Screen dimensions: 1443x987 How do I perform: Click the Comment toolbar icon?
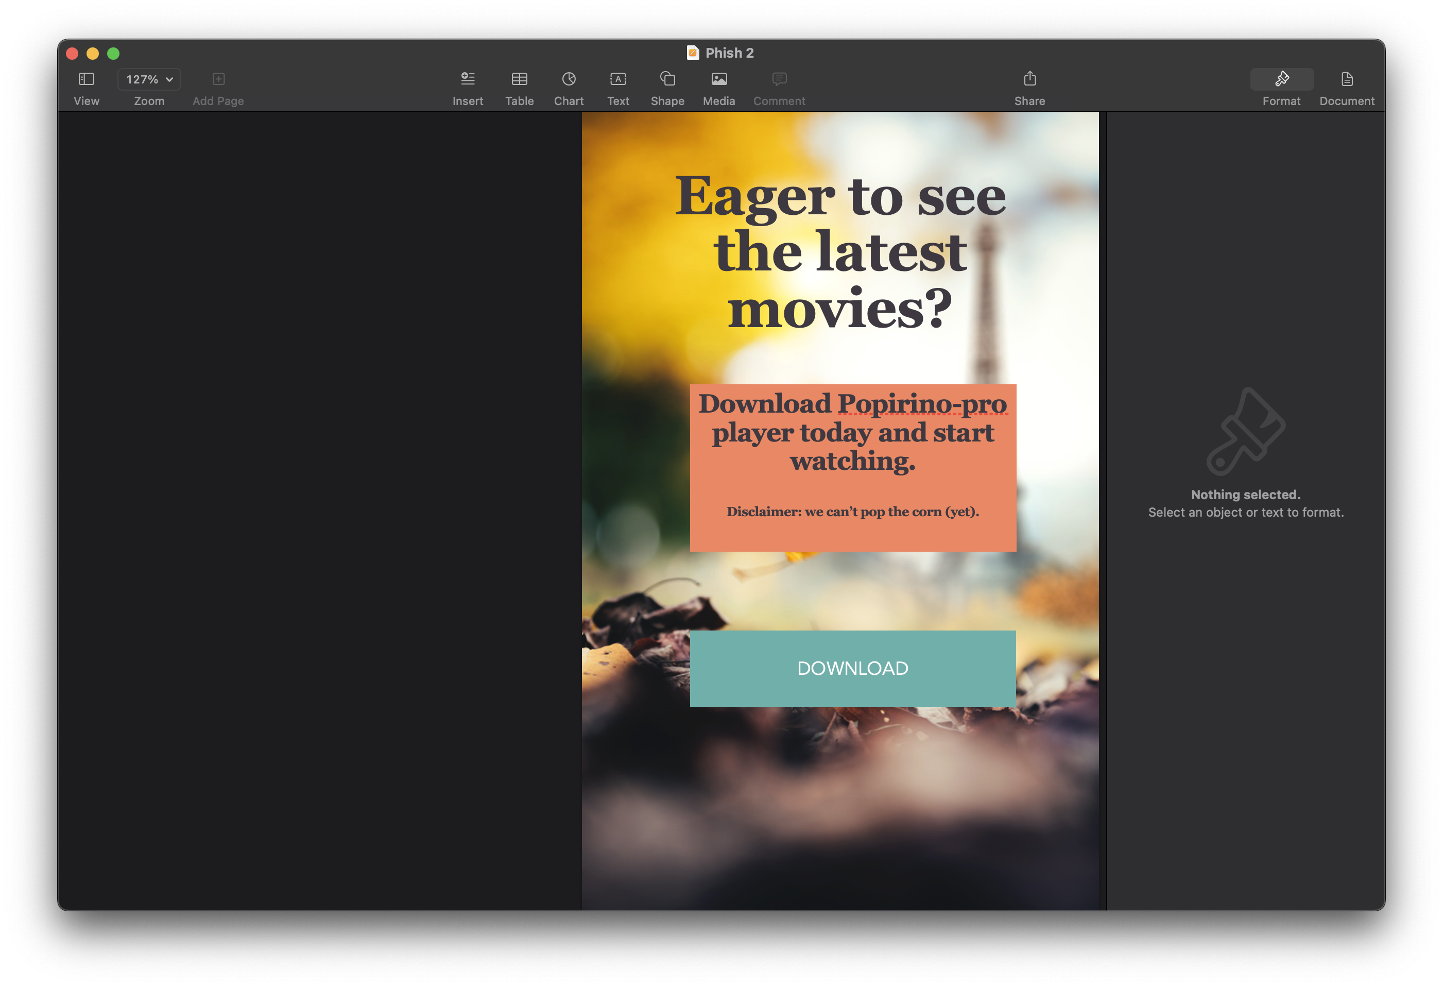pos(779,79)
